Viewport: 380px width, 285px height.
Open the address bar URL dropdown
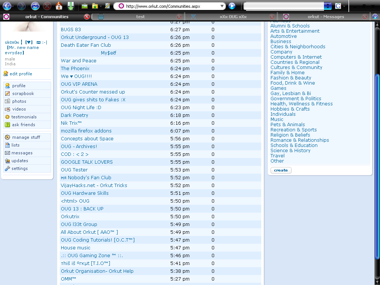coord(222,6)
